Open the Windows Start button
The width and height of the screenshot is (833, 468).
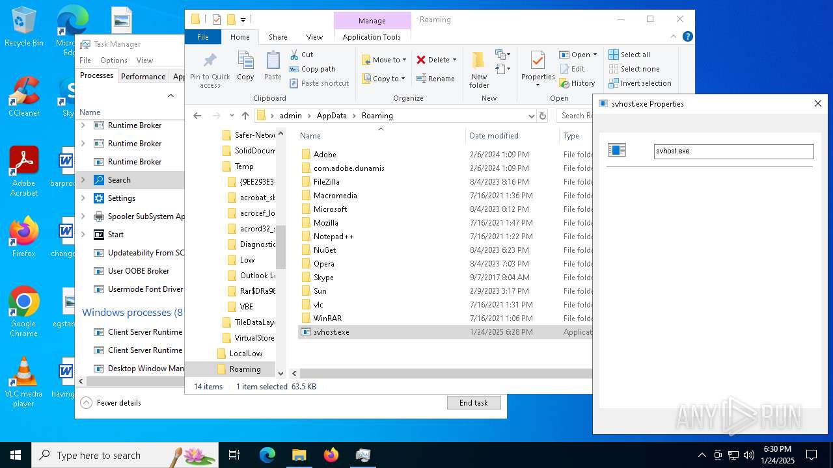point(15,455)
